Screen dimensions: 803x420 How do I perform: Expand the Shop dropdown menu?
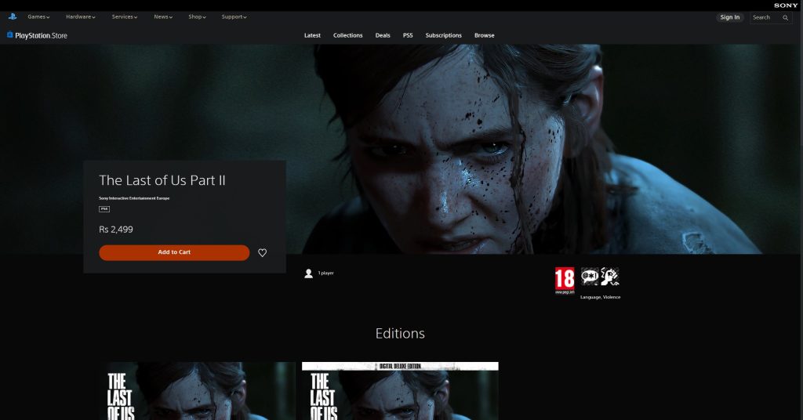tap(197, 17)
